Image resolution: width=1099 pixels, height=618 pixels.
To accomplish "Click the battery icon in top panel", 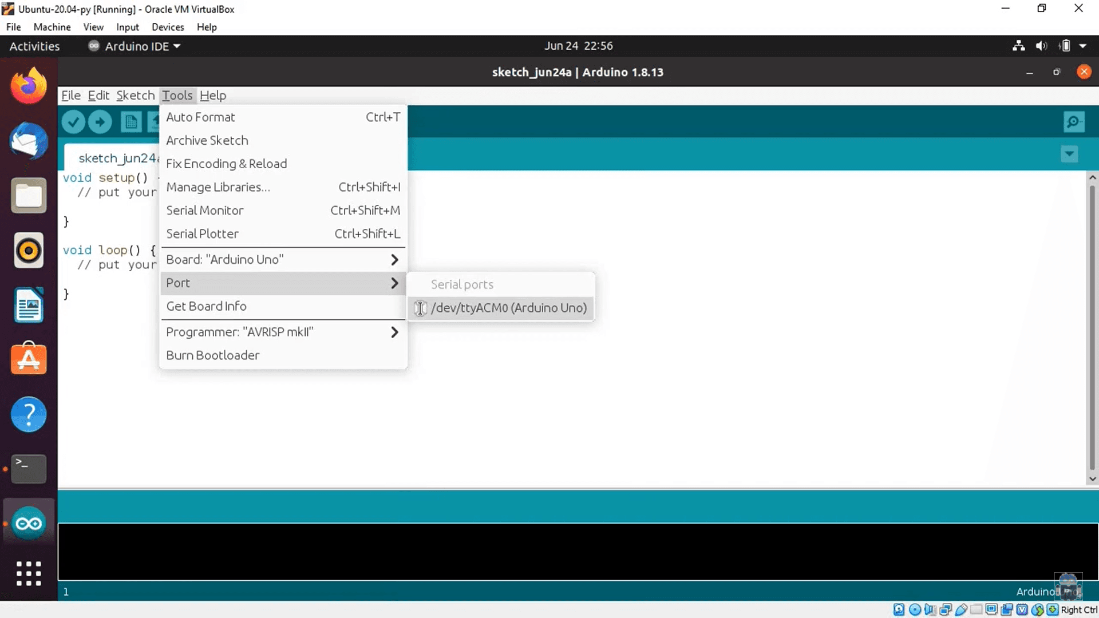I will [1065, 46].
